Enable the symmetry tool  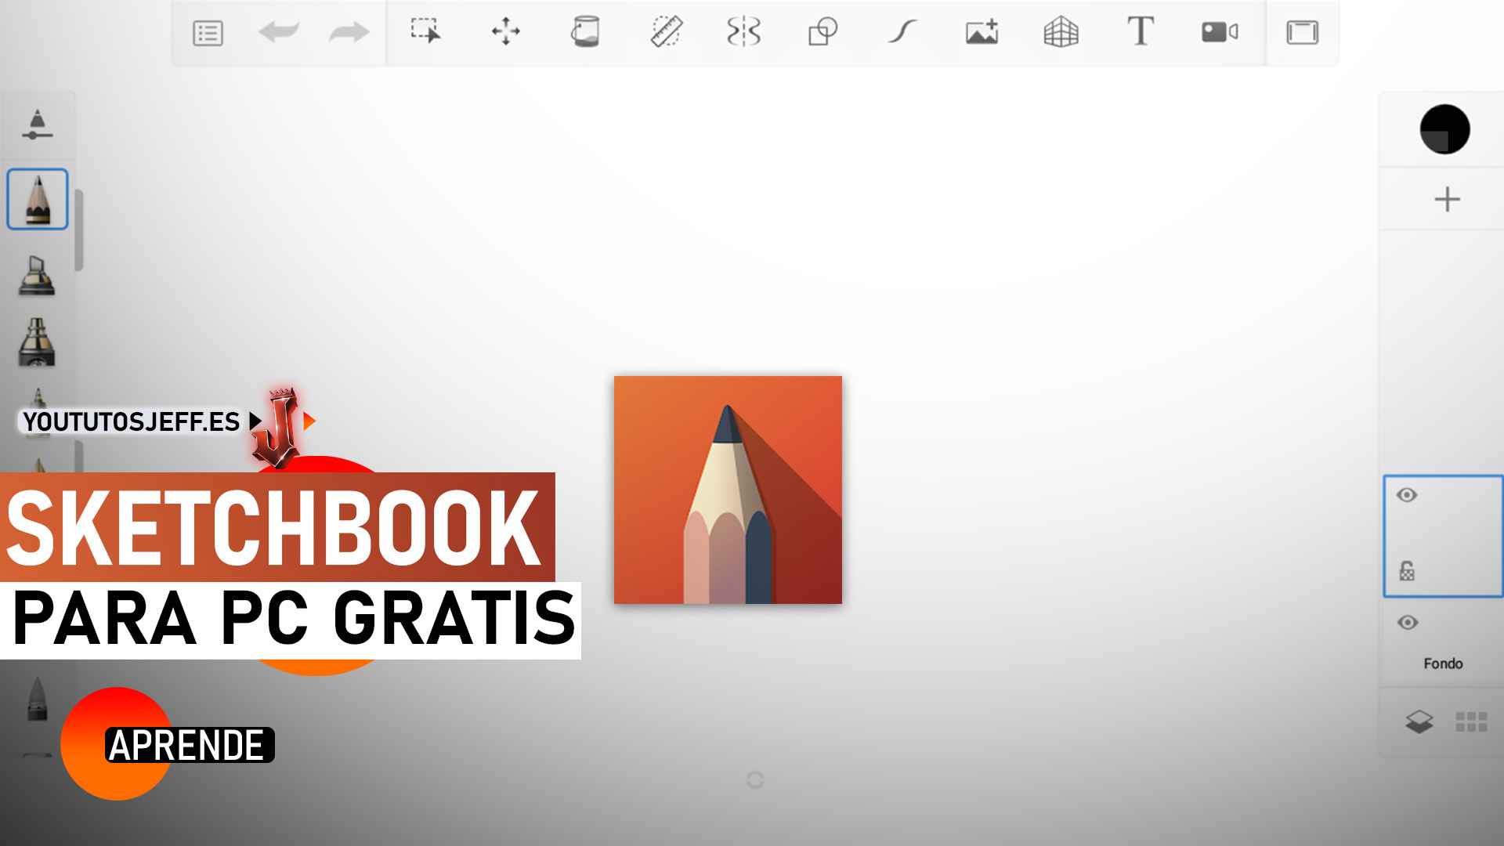click(x=743, y=33)
